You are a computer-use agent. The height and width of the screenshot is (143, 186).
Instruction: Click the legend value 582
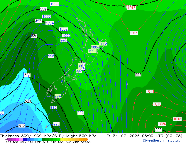tap(76, 142)
